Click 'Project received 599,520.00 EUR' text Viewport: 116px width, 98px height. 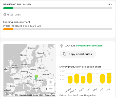[22, 26]
